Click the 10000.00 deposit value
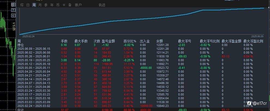The width and height of the screenshot is (270, 111). [x=146, y=106]
